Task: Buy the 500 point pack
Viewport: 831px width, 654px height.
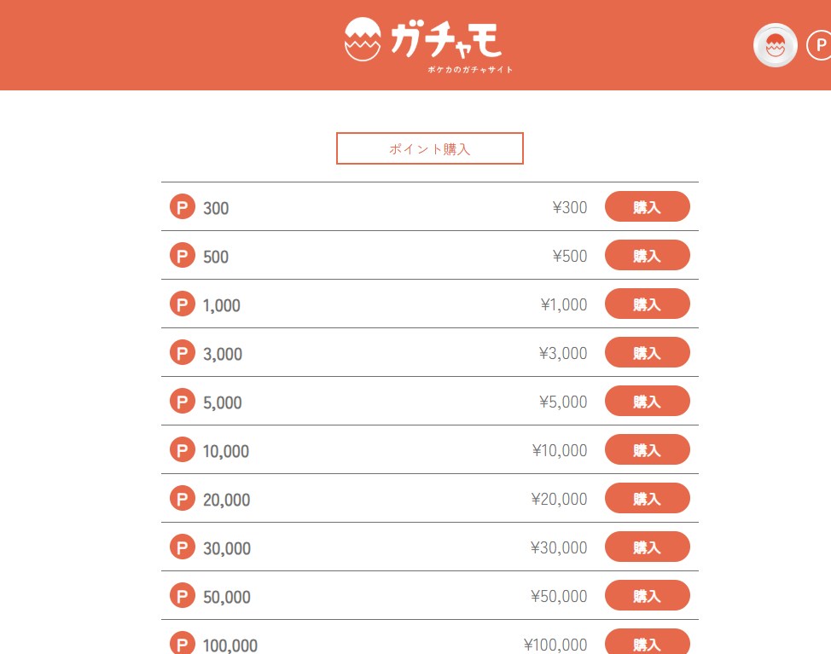Action: [x=647, y=255]
